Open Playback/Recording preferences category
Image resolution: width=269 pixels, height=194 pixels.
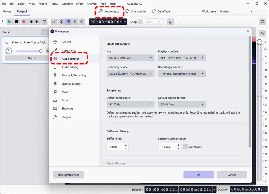click(74, 75)
